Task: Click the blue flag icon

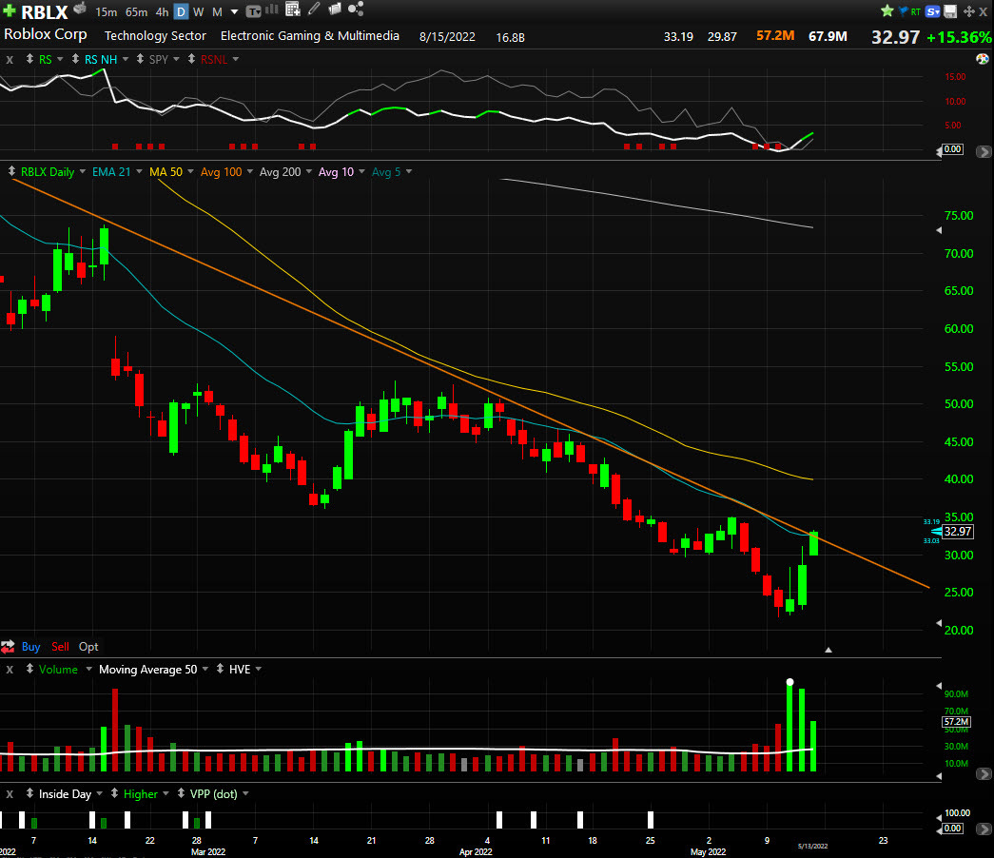Action: (x=903, y=10)
